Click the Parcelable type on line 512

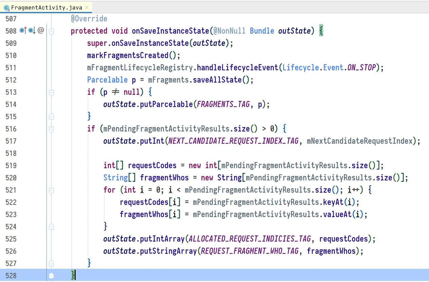[x=108, y=80]
